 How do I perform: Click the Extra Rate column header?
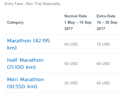(x=106, y=16)
